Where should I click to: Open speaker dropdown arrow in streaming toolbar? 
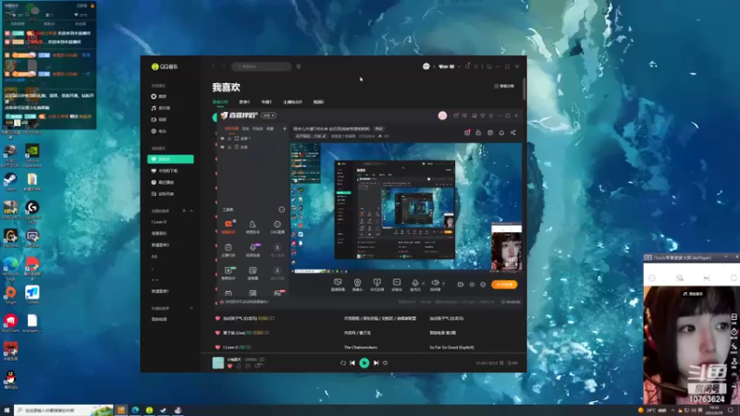(443, 284)
